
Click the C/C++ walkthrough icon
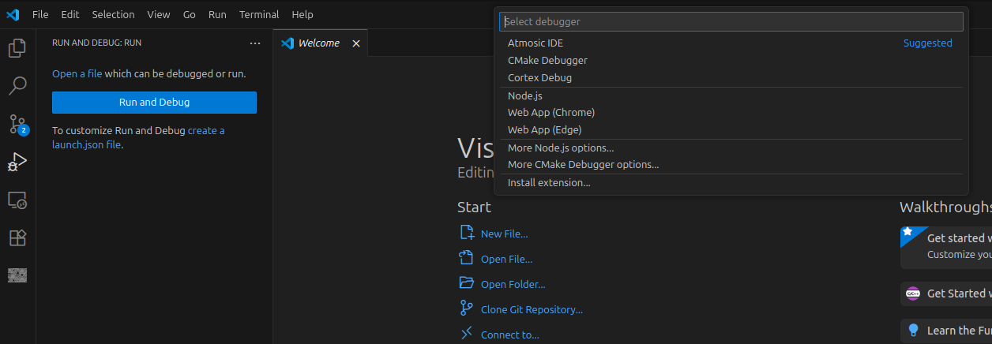coord(913,294)
